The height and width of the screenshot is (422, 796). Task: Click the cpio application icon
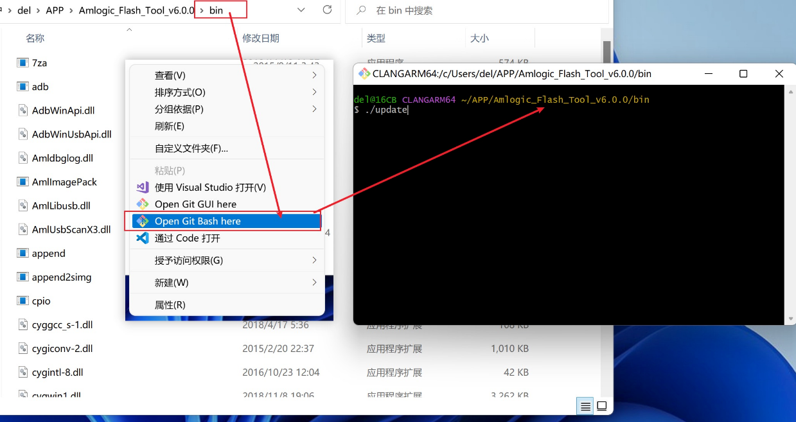click(x=22, y=301)
